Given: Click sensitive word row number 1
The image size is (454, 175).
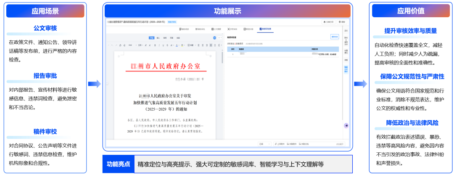Looking at the screenshot, I should point(283,54).
